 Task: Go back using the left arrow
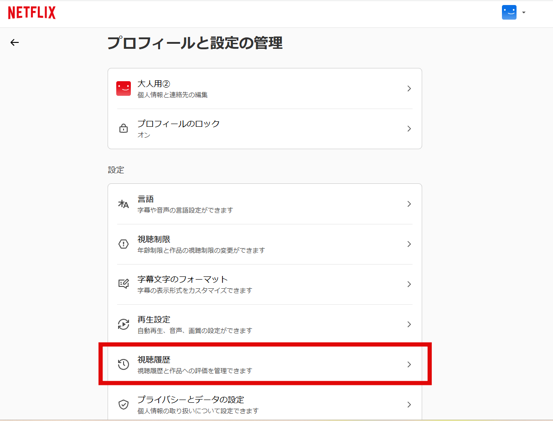point(15,42)
